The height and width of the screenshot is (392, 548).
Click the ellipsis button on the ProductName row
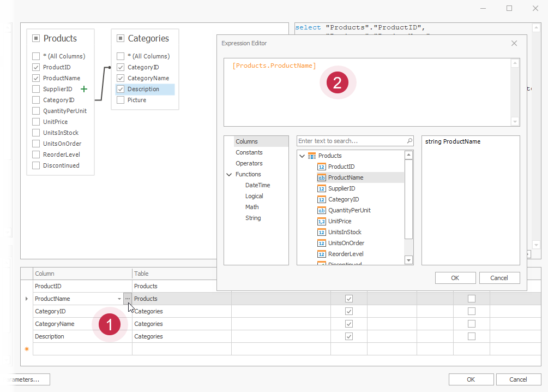point(127,299)
